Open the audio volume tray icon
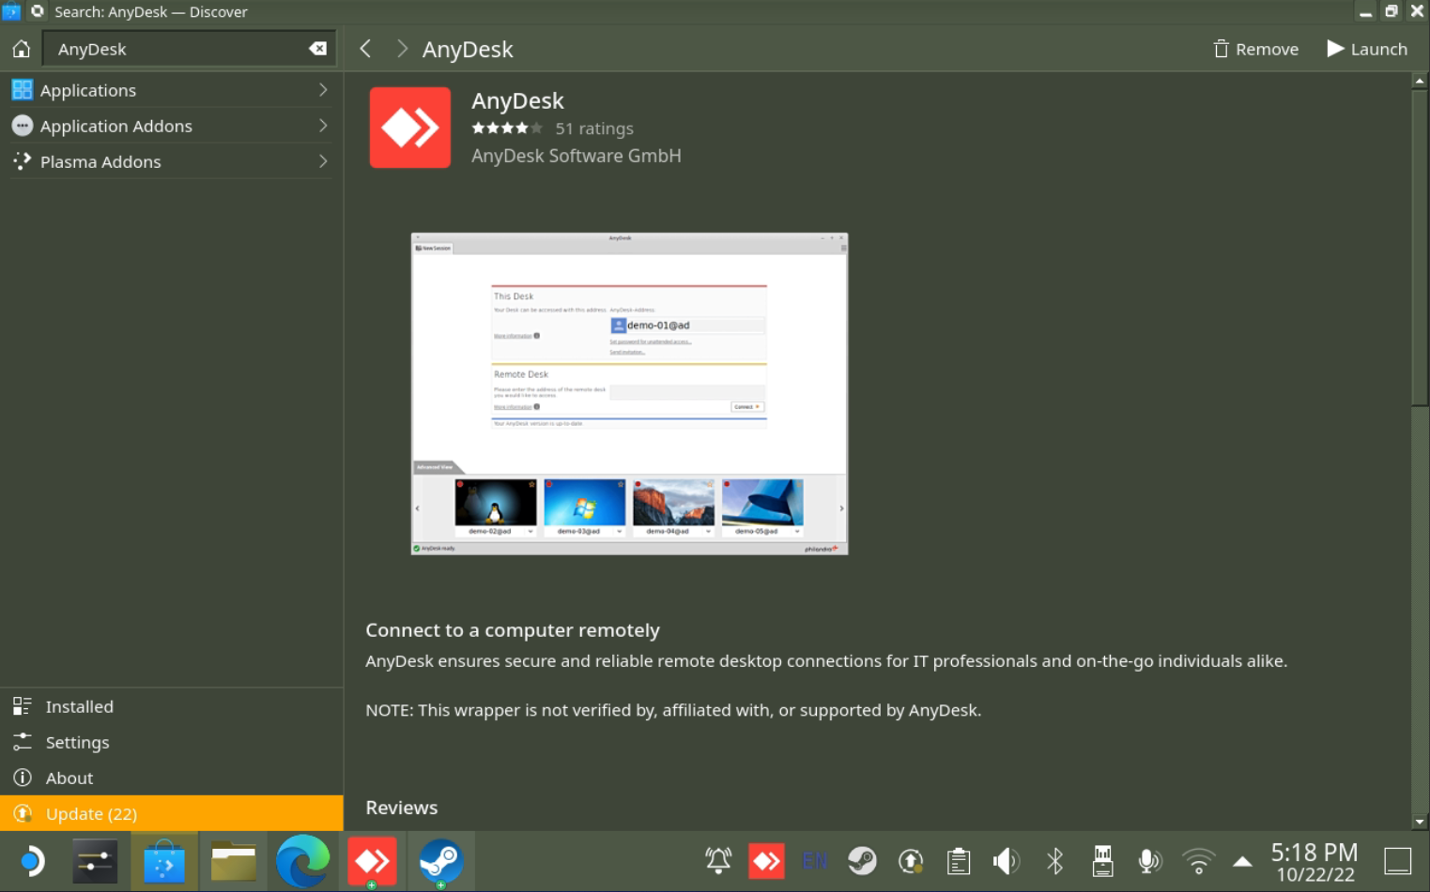The width and height of the screenshot is (1430, 892). (1007, 861)
